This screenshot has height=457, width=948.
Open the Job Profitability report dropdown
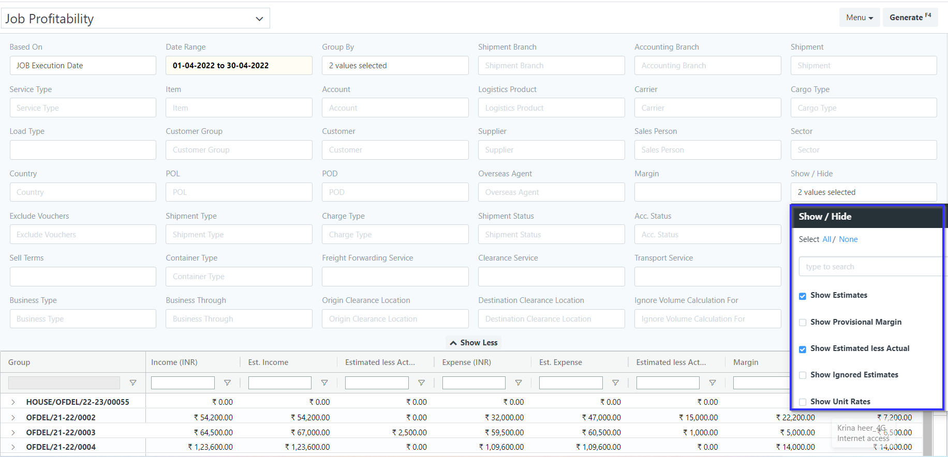point(136,19)
